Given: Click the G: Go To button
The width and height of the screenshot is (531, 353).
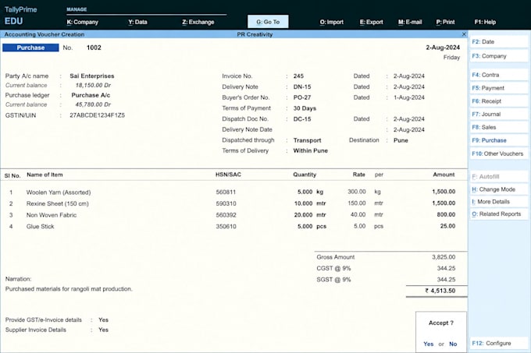Looking at the screenshot, I should tap(268, 22).
